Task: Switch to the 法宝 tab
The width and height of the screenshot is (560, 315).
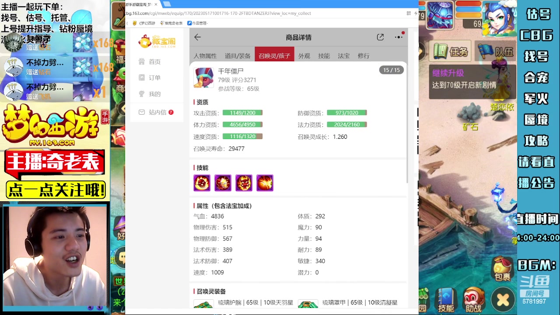Action: [343, 56]
